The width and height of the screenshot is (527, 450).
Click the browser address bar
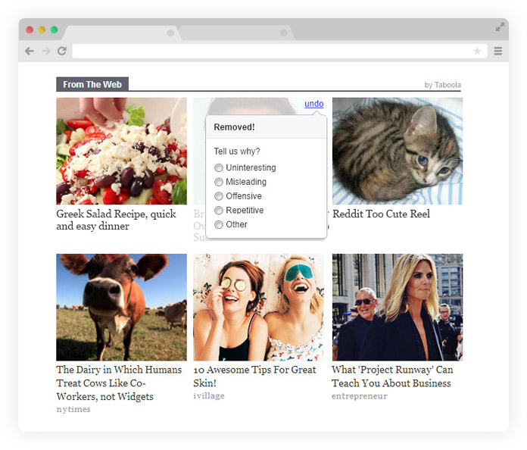(271, 51)
